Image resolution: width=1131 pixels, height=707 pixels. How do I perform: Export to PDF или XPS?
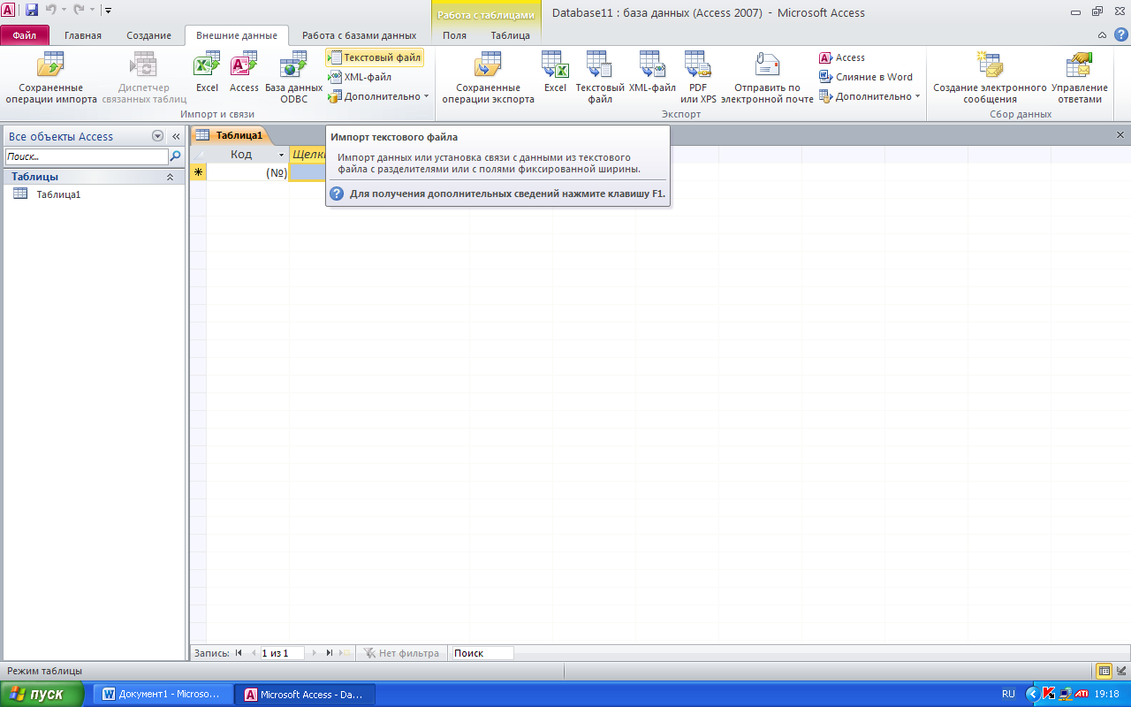pyautogui.click(x=698, y=79)
